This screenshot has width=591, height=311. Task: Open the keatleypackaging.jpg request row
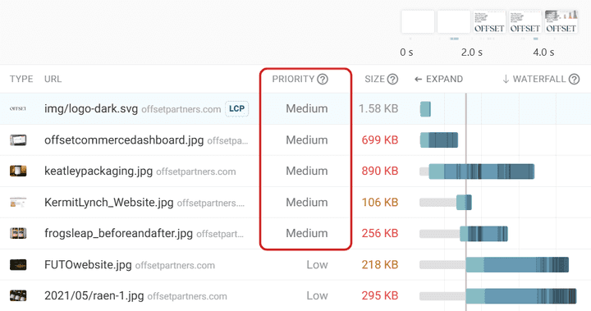pyautogui.click(x=295, y=171)
